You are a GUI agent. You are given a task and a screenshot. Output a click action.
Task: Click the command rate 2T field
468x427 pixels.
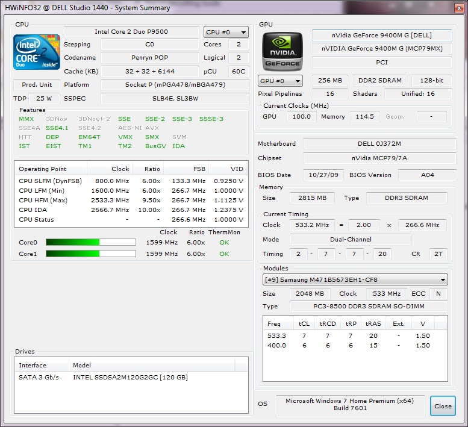pyautogui.click(x=438, y=254)
